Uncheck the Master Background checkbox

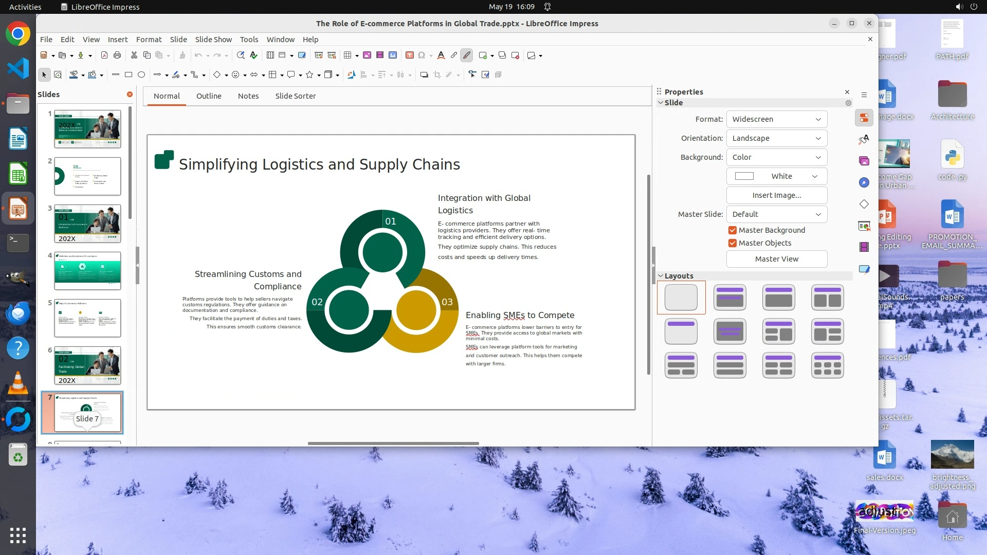[x=733, y=230]
